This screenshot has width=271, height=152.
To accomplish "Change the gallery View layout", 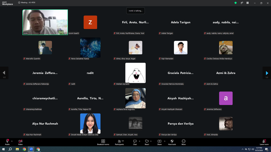I will pyautogui.click(x=247, y=3).
